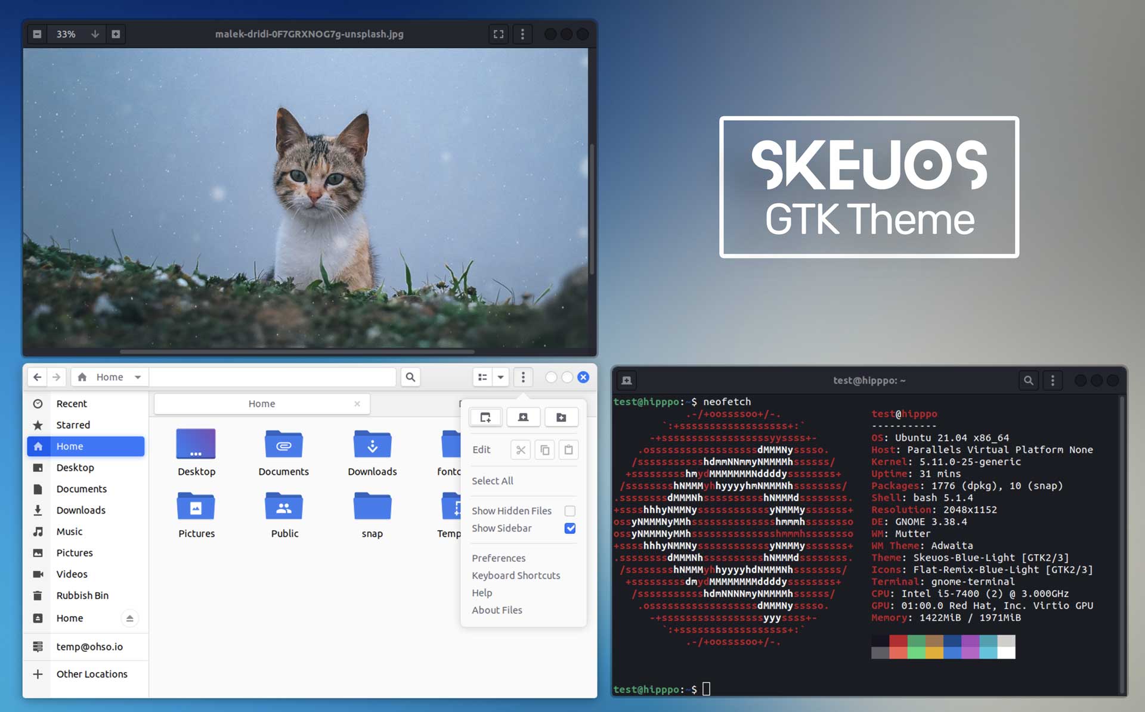Open the Downloads folder icon

click(x=372, y=444)
